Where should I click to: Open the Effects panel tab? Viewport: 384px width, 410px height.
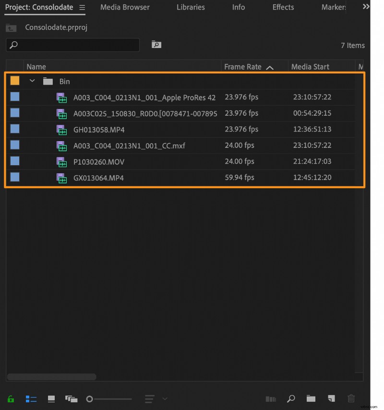[283, 7]
